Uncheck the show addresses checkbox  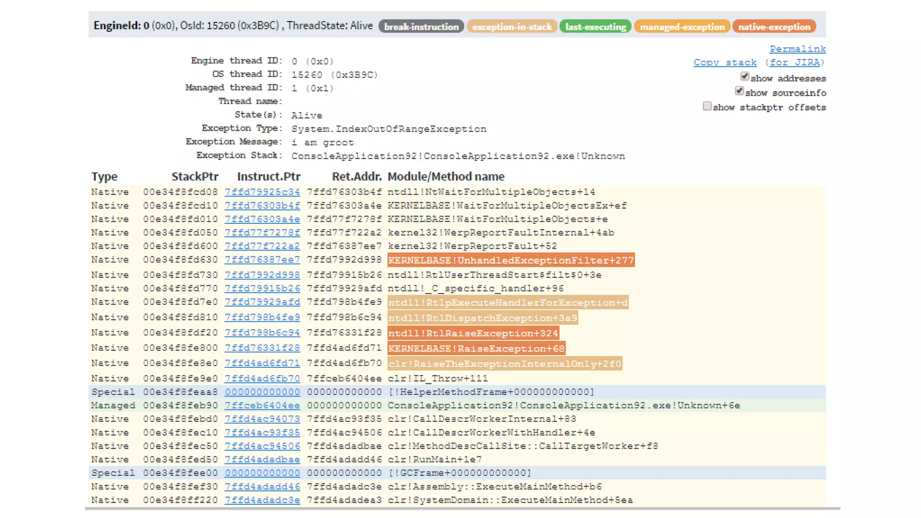[x=745, y=77]
